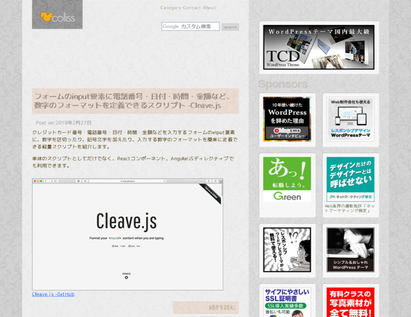Open the Green 転職しよう ad

pos(287,179)
